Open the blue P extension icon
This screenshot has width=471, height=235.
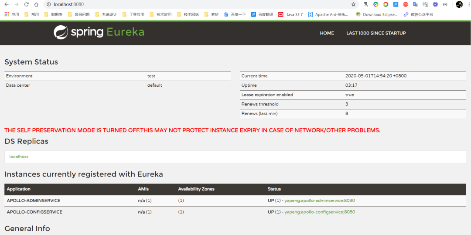click(396, 4)
